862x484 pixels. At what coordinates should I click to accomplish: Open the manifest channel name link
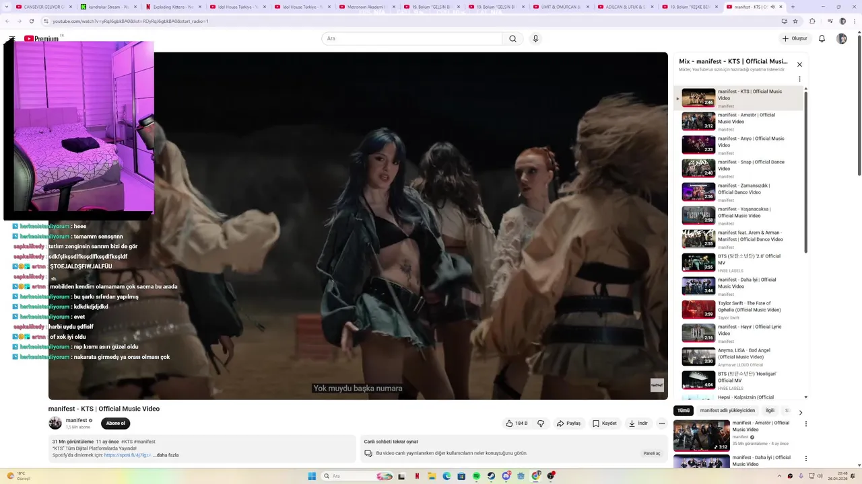(76, 420)
